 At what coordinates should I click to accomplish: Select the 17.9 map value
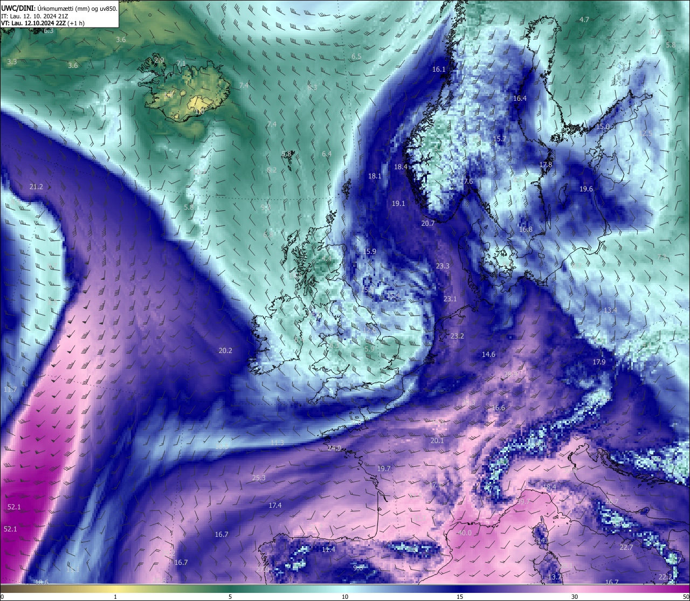click(599, 362)
